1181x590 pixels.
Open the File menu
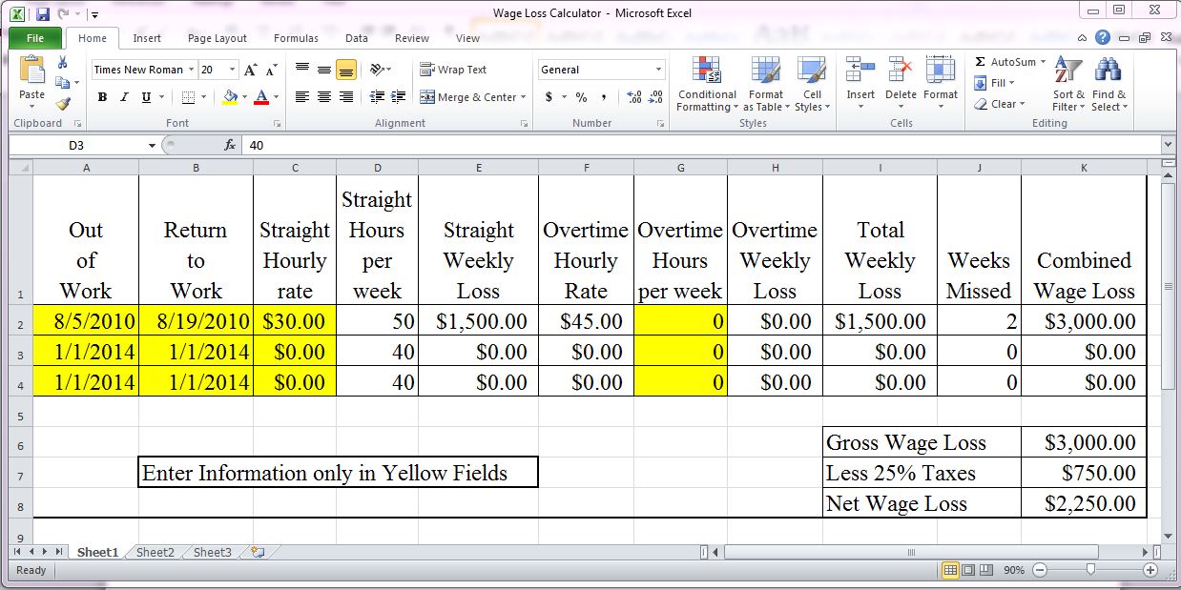tap(34, 37)
